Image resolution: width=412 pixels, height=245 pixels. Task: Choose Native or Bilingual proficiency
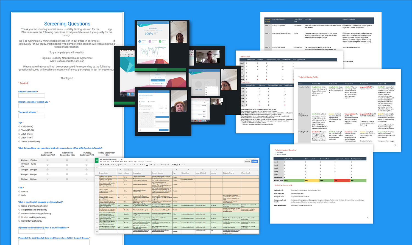click(x=20, y=206)
